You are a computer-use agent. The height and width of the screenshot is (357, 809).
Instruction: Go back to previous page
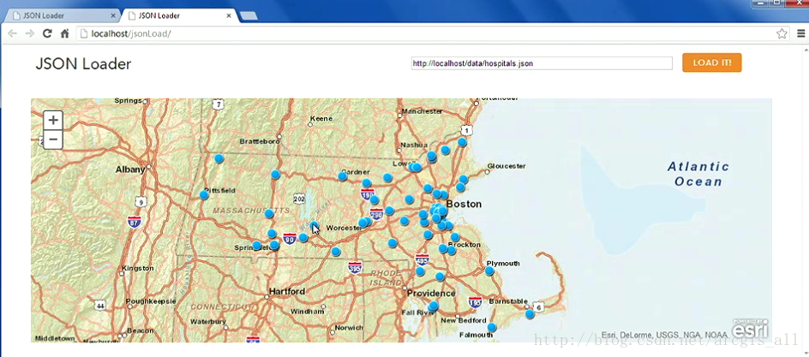pos(13,33)
